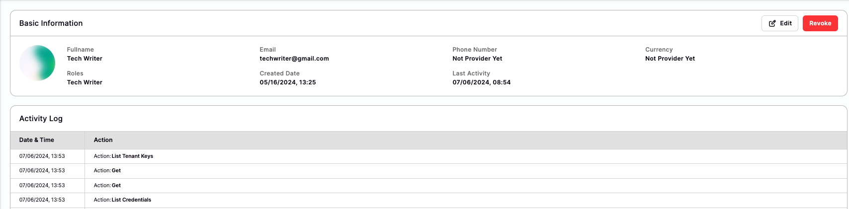Click the Basic Information section heading
The width and height of the screenshot is (849, 209).
(51, 23)
